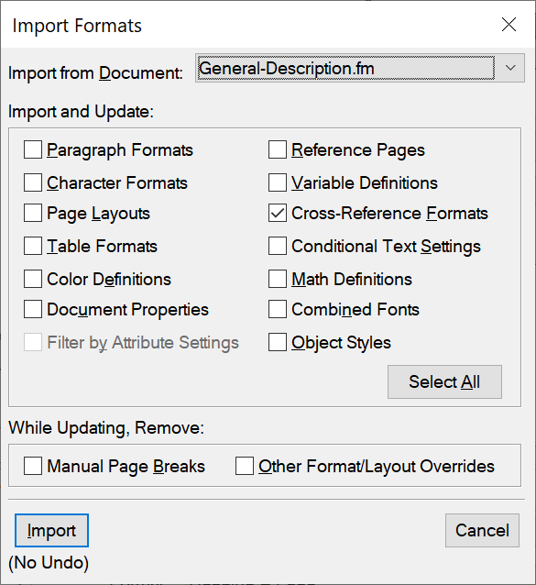Enable removal of Manual Page Breaks
536x585 pixels.
[x=33, y=466]
